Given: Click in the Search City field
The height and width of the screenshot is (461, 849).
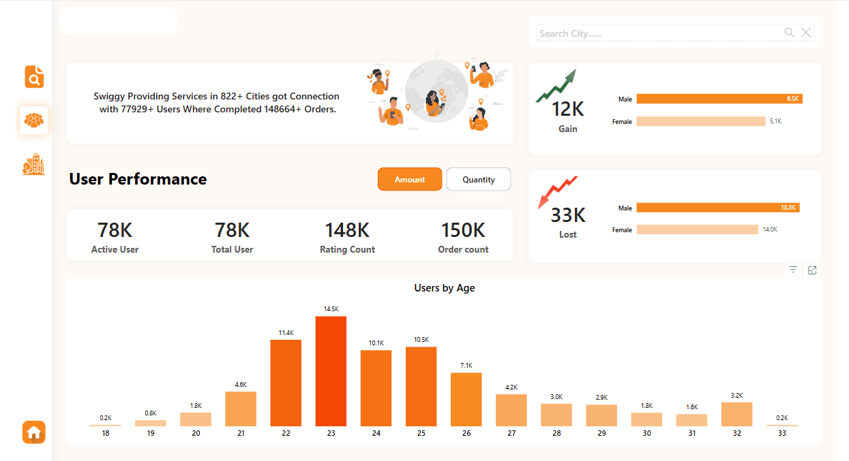Looking at the screenshot, I should tap(658, 33).
